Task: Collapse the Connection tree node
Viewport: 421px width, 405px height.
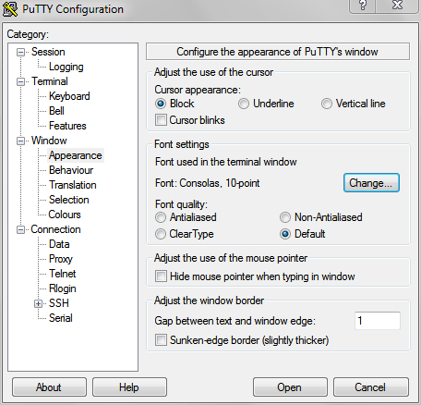Action: pos(20,229)
